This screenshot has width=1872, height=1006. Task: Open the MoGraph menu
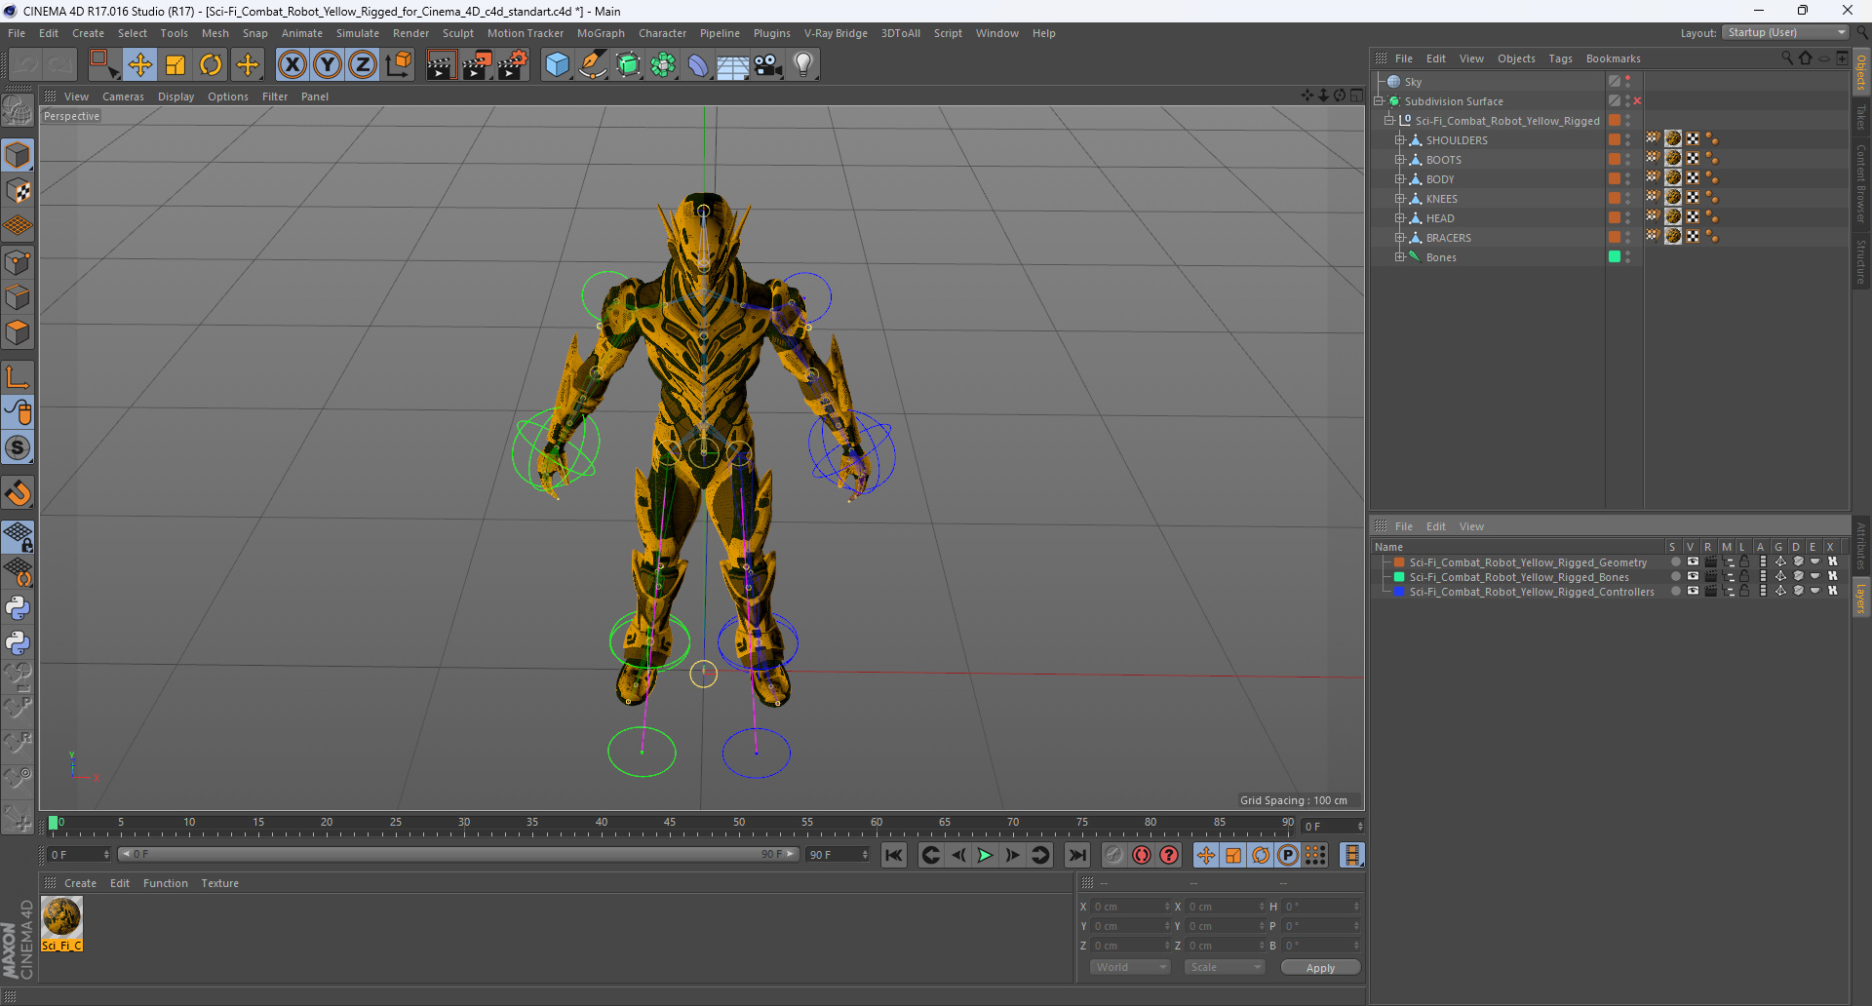(x=601, y=33)
